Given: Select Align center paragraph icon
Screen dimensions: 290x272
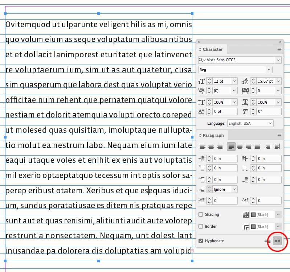Looking at the screenshot, I should coord(211,147).
